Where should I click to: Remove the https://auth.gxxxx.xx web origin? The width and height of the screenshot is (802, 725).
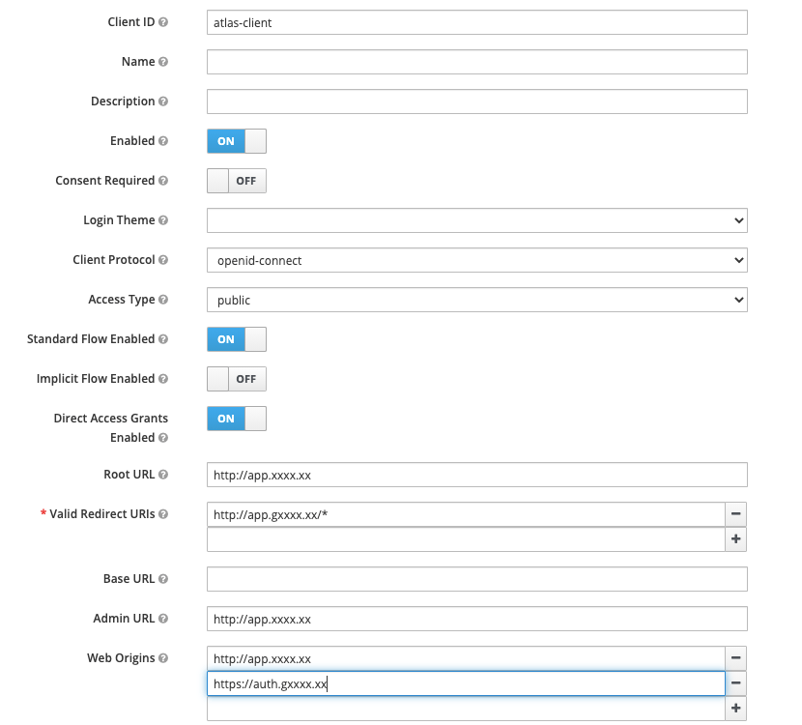coord(735,683)
